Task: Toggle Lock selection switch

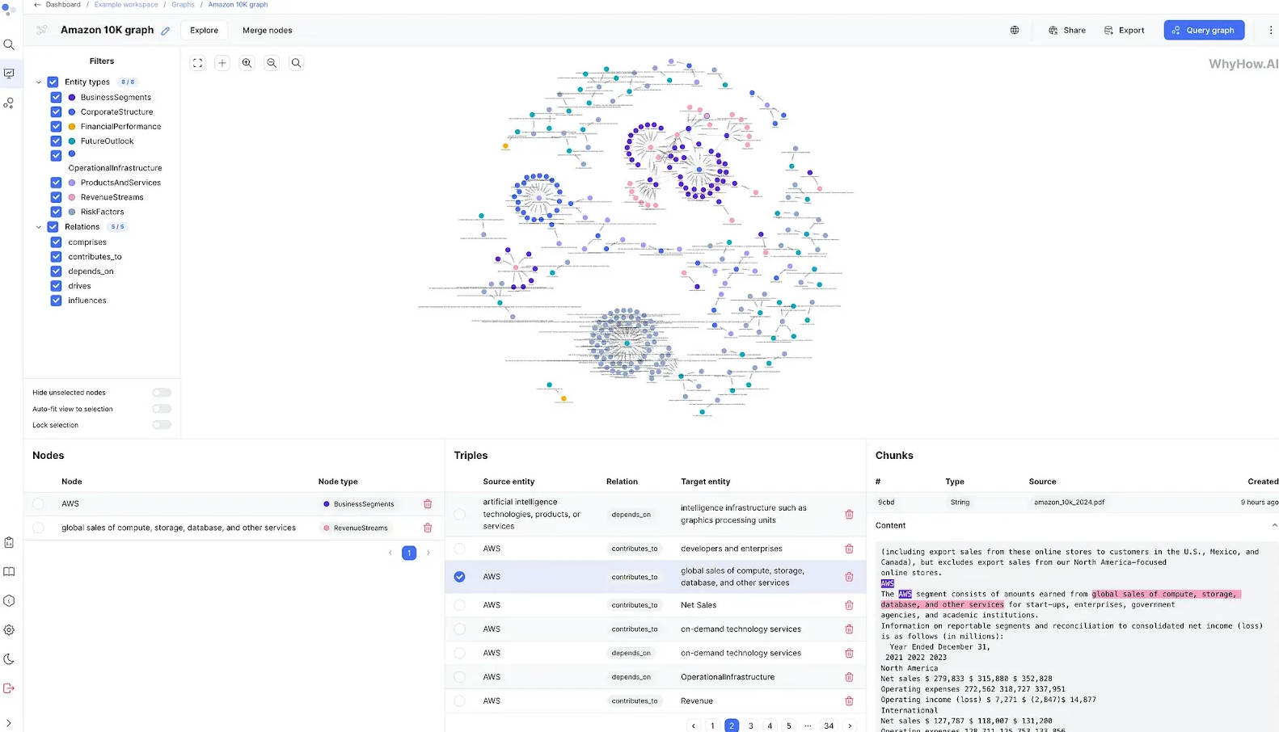Action: (x=162, y=425)
